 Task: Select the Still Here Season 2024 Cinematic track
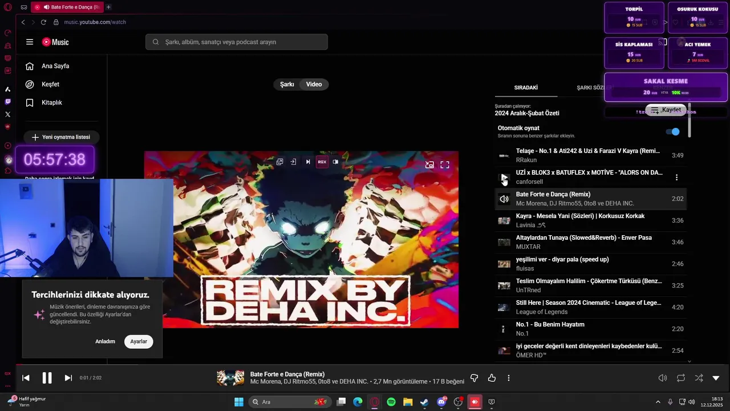(x=591, y=307)
